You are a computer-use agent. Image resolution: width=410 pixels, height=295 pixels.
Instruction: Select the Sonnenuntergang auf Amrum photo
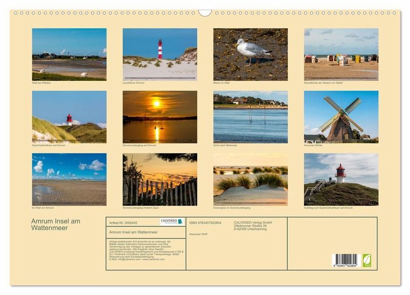click(x=160, y=117)
